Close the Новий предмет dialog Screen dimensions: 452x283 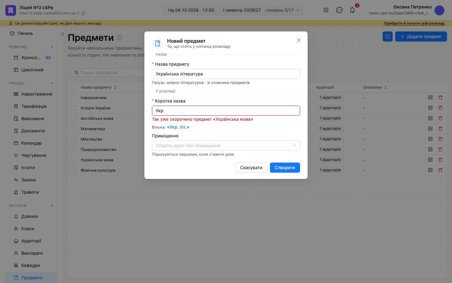(299, 40)
